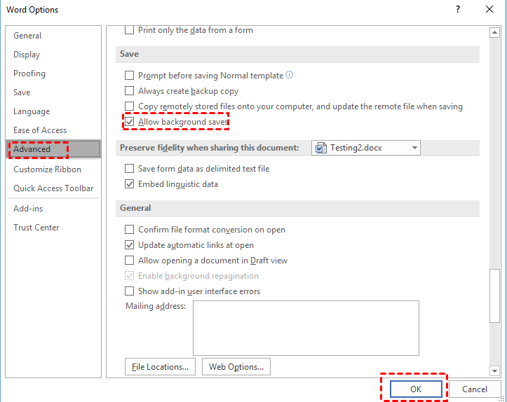Check Show add-in user interface errors
The image size is (507, 402).
[x=129, y=291]
